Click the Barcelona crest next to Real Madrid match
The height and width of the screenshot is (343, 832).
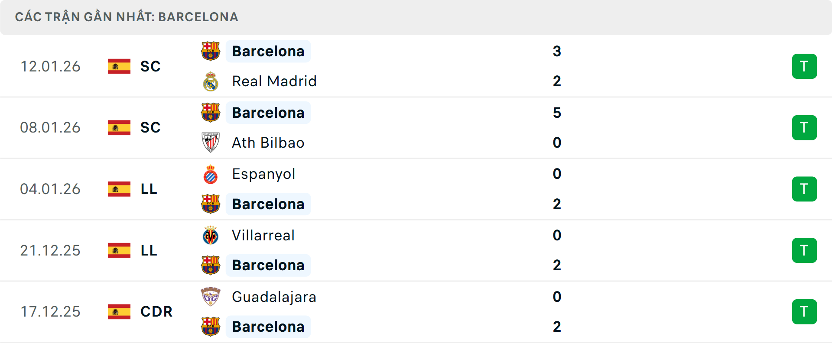click(x=211, y=51)
